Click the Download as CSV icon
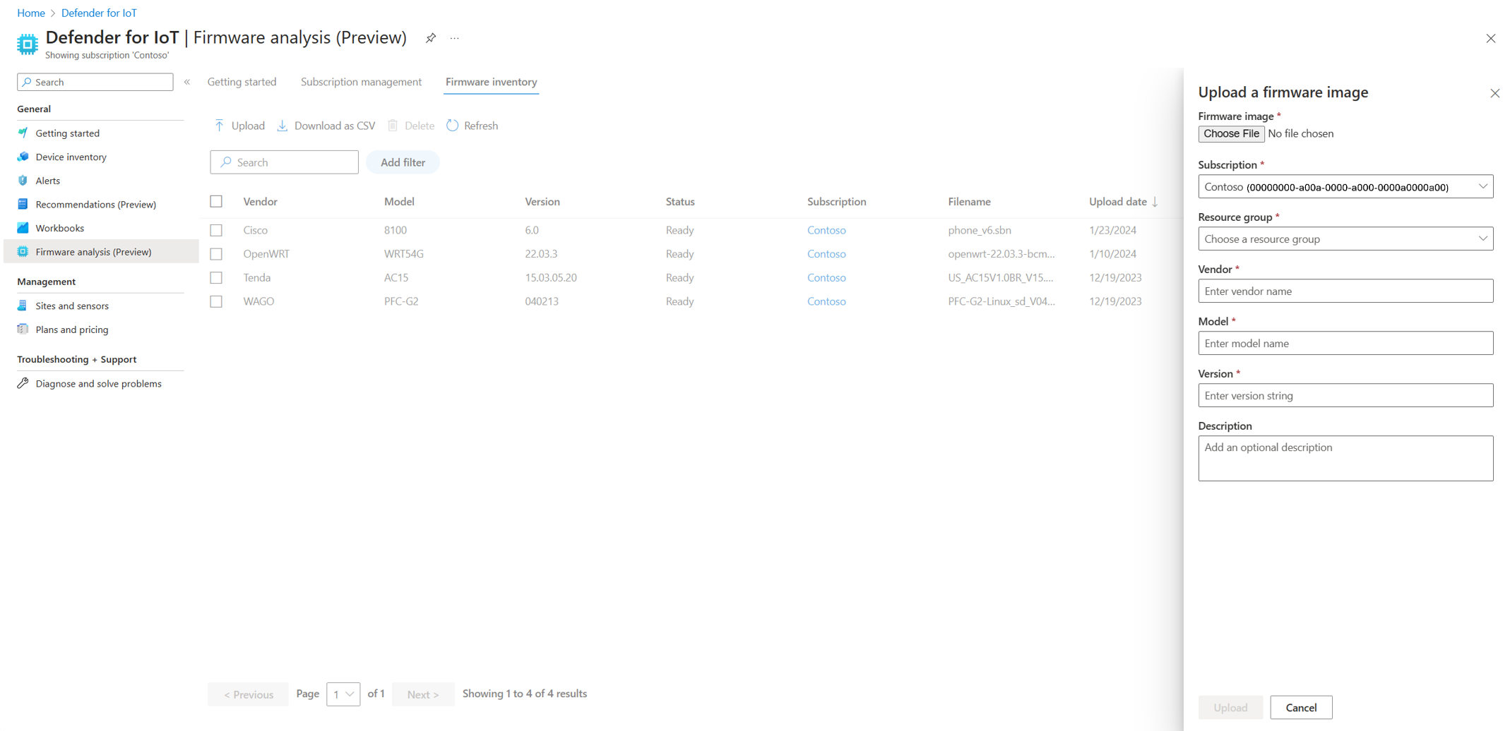 pyautogui.click(x=283, y=126)
